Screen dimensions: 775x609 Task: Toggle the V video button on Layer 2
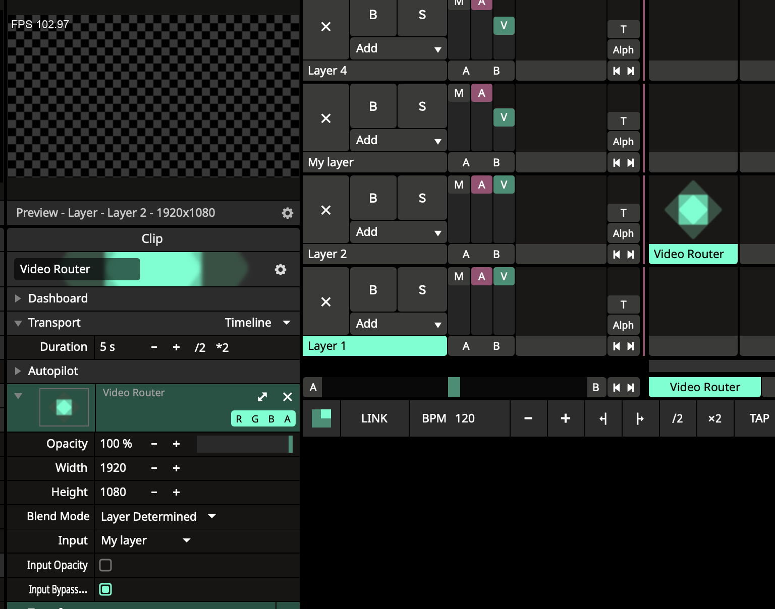click(504, 185)
